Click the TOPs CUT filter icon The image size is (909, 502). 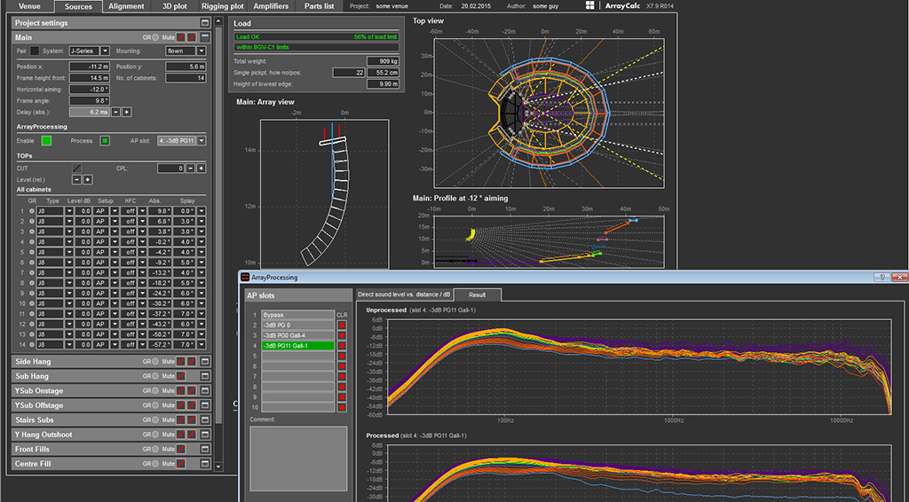(x=76, y=168)
